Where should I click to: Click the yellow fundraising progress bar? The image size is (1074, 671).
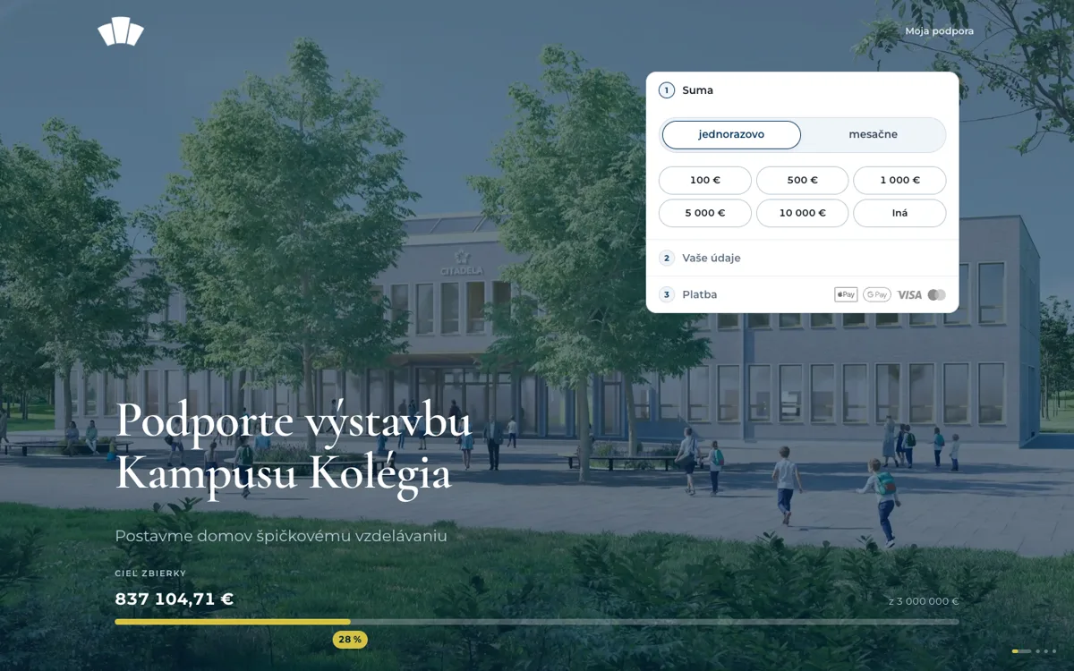point(233,622)
